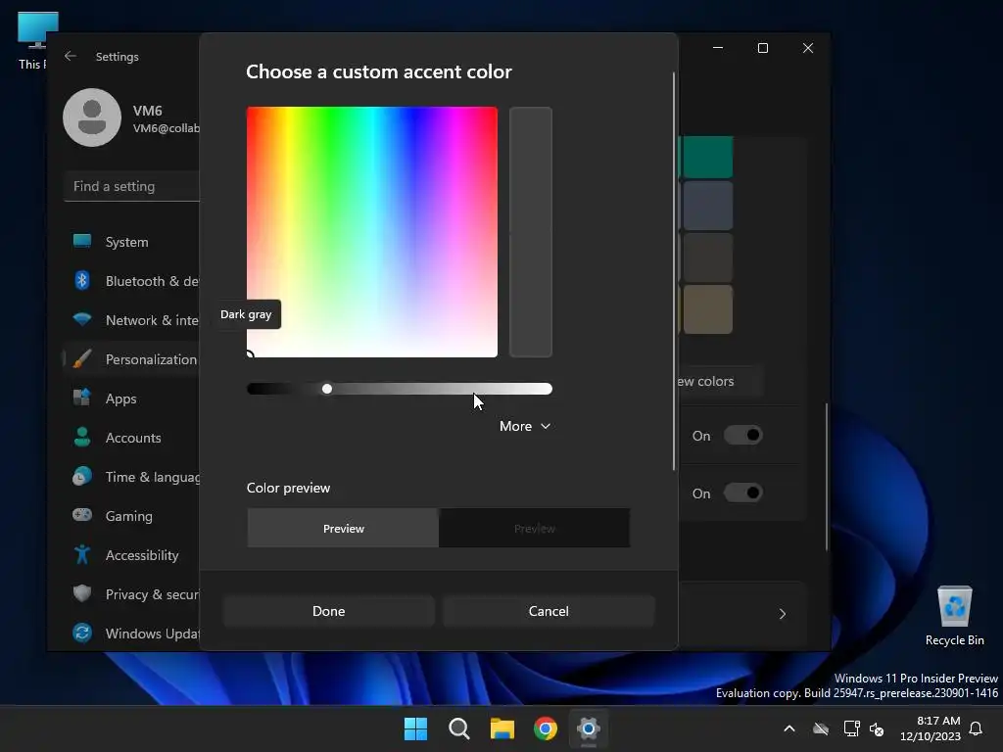This screenshot has height=752, width=1003.
Task: Click the View colors button
Action: tap(721, 381)
